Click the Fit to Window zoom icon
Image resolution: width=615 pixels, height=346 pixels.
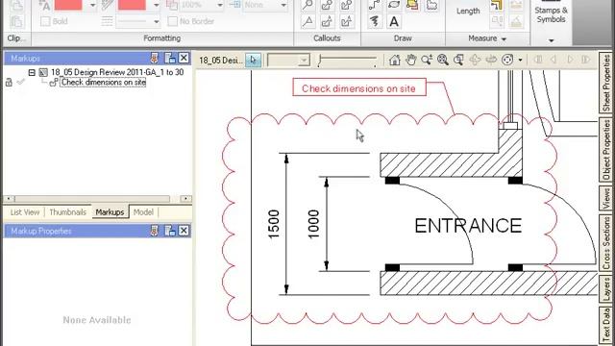click(x=443, y=60)
